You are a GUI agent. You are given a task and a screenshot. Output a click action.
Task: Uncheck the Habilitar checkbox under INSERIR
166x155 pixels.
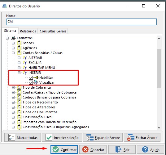pyautogui.click(x=31, y=78)
